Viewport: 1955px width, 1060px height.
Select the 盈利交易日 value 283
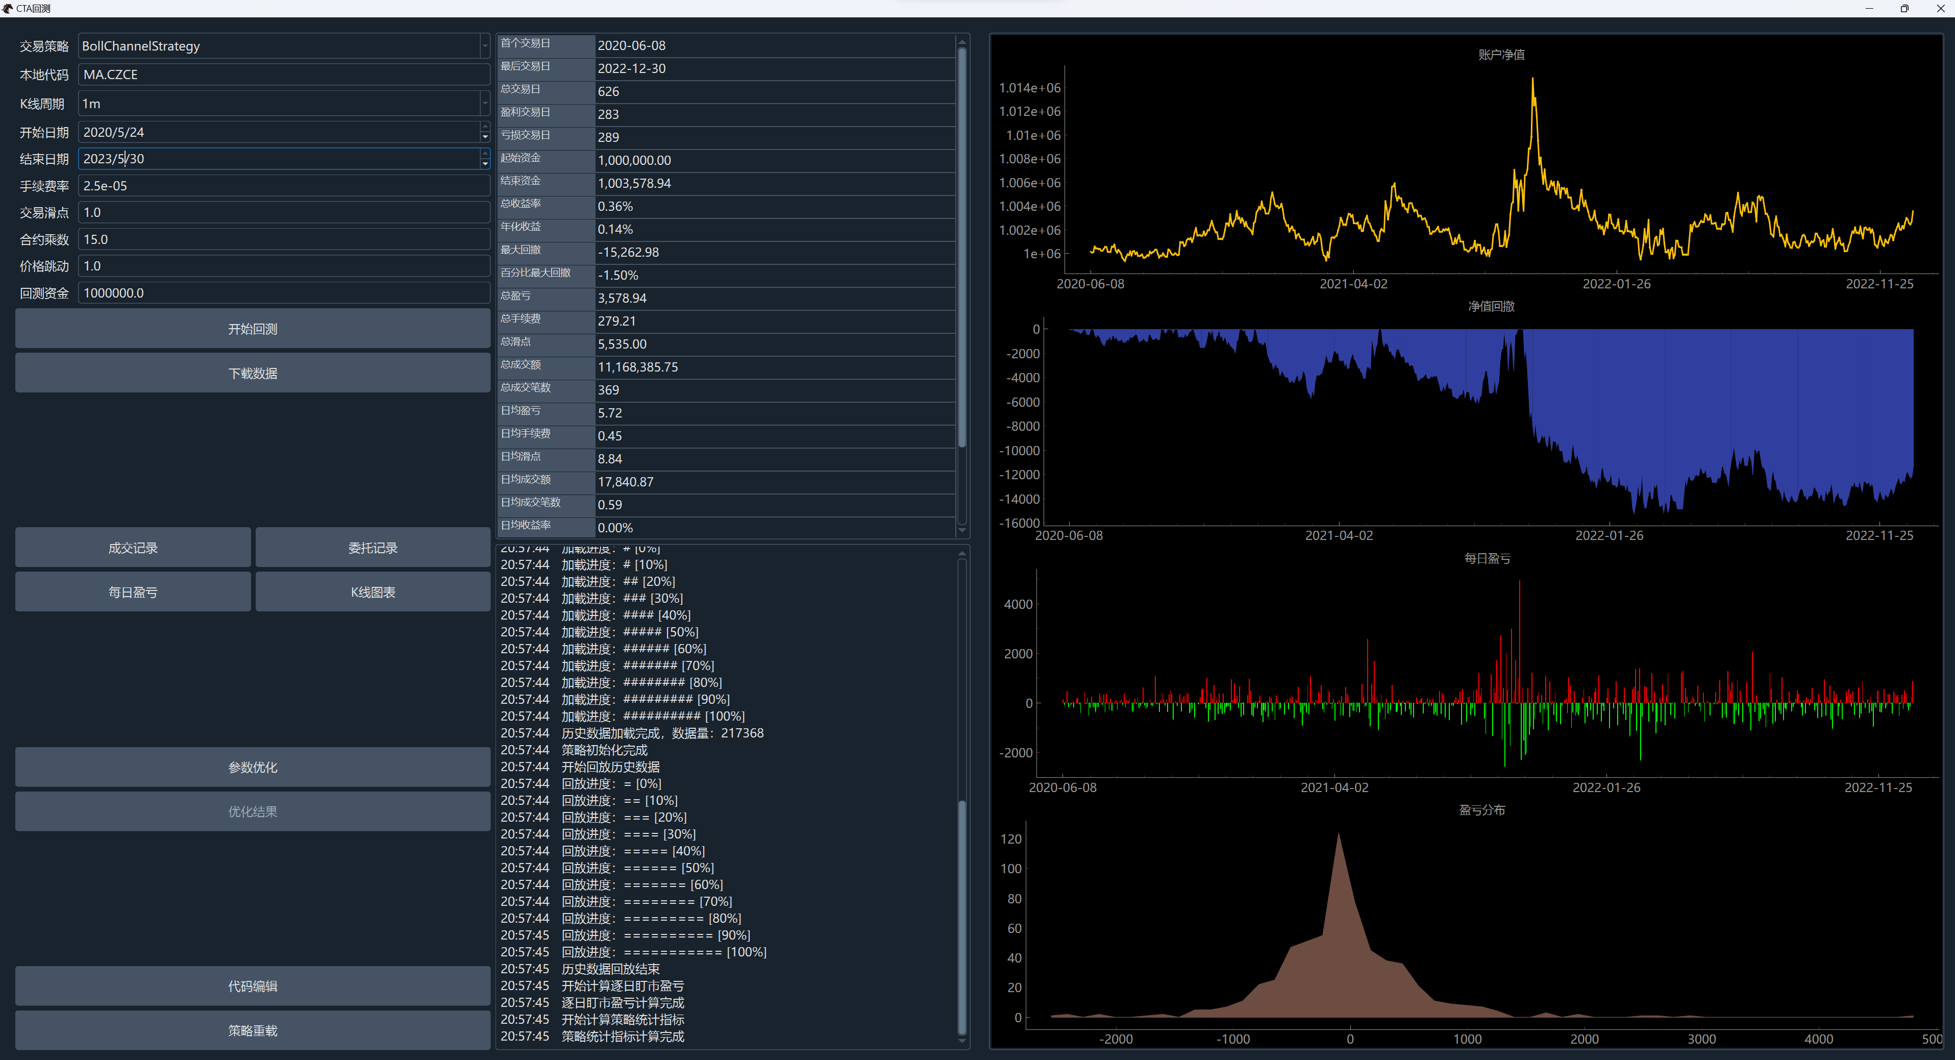coord(608,115)
